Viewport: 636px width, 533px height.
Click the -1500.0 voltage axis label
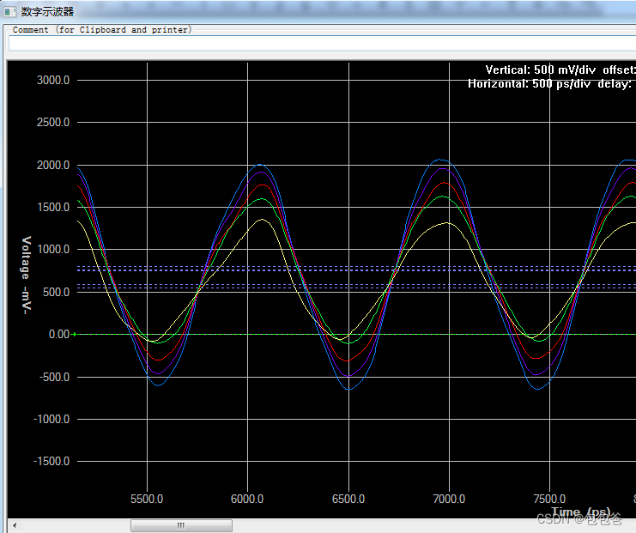pyautogui.click(x=51, y=461)
